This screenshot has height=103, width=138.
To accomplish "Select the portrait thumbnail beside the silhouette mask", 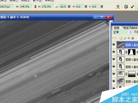I will tap(121, 52).
